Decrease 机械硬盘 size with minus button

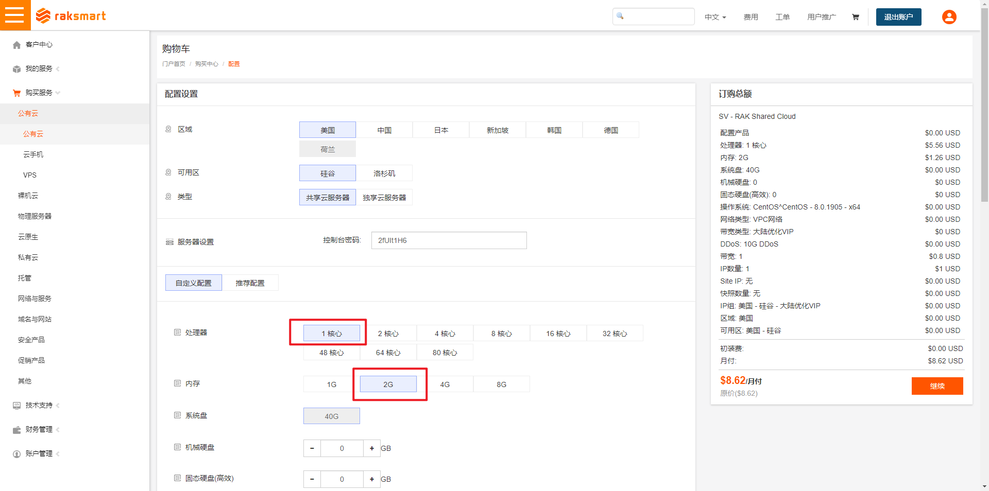[312, 448]
